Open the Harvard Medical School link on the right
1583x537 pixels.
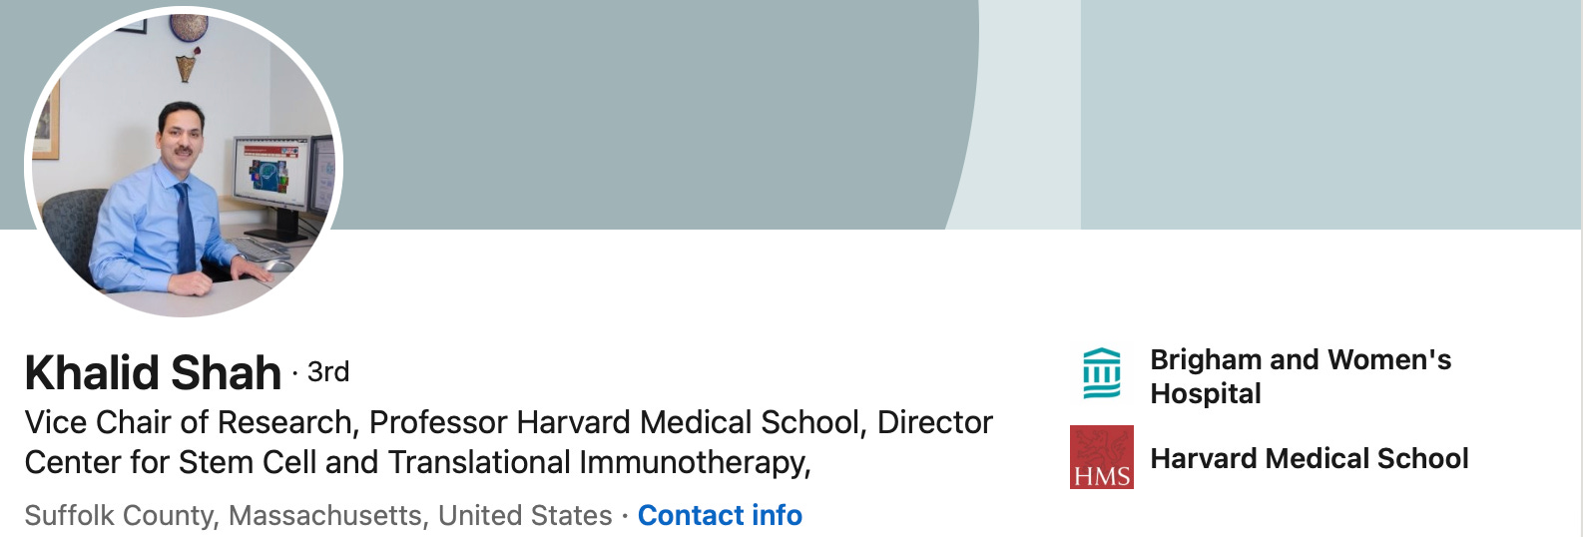pos(1309,458)
